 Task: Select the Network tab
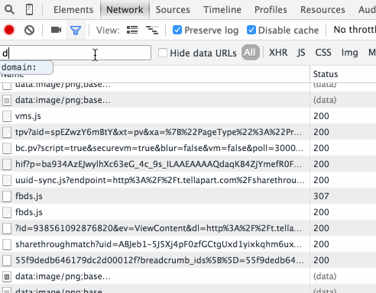[125, 10]
